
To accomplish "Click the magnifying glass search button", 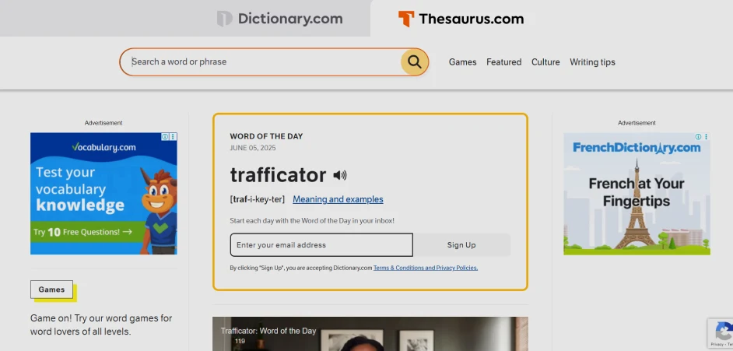I will (414, 61).
